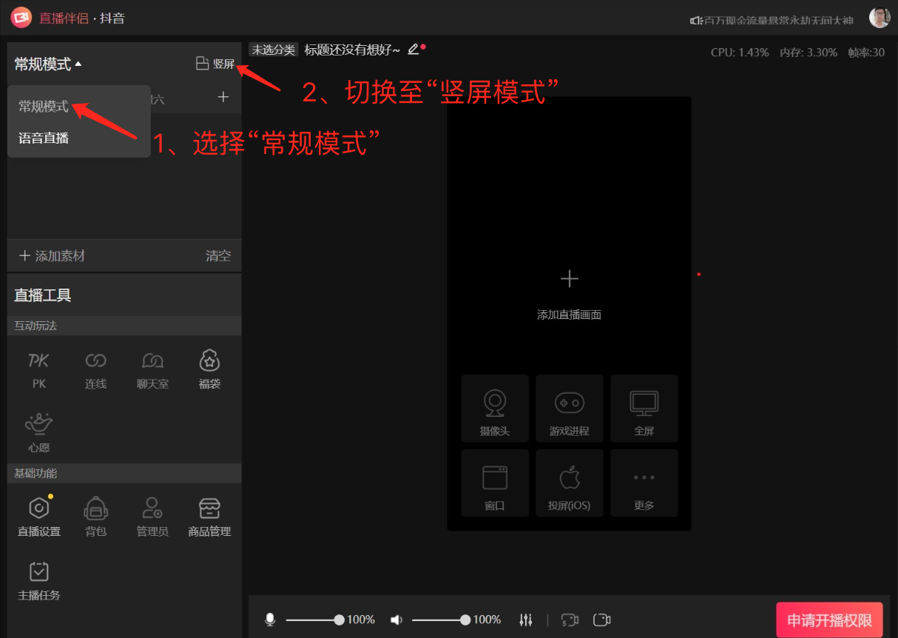Viewport: 898px width, 638px height.
Task: Collapse the 常规模式 mode dropdown
Action: pos(48,64)
